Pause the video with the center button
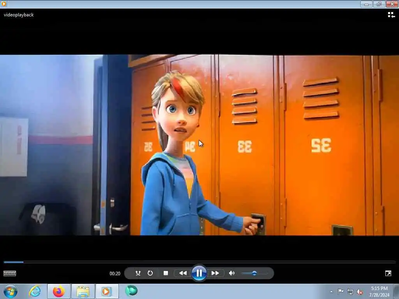 (199, 273)
